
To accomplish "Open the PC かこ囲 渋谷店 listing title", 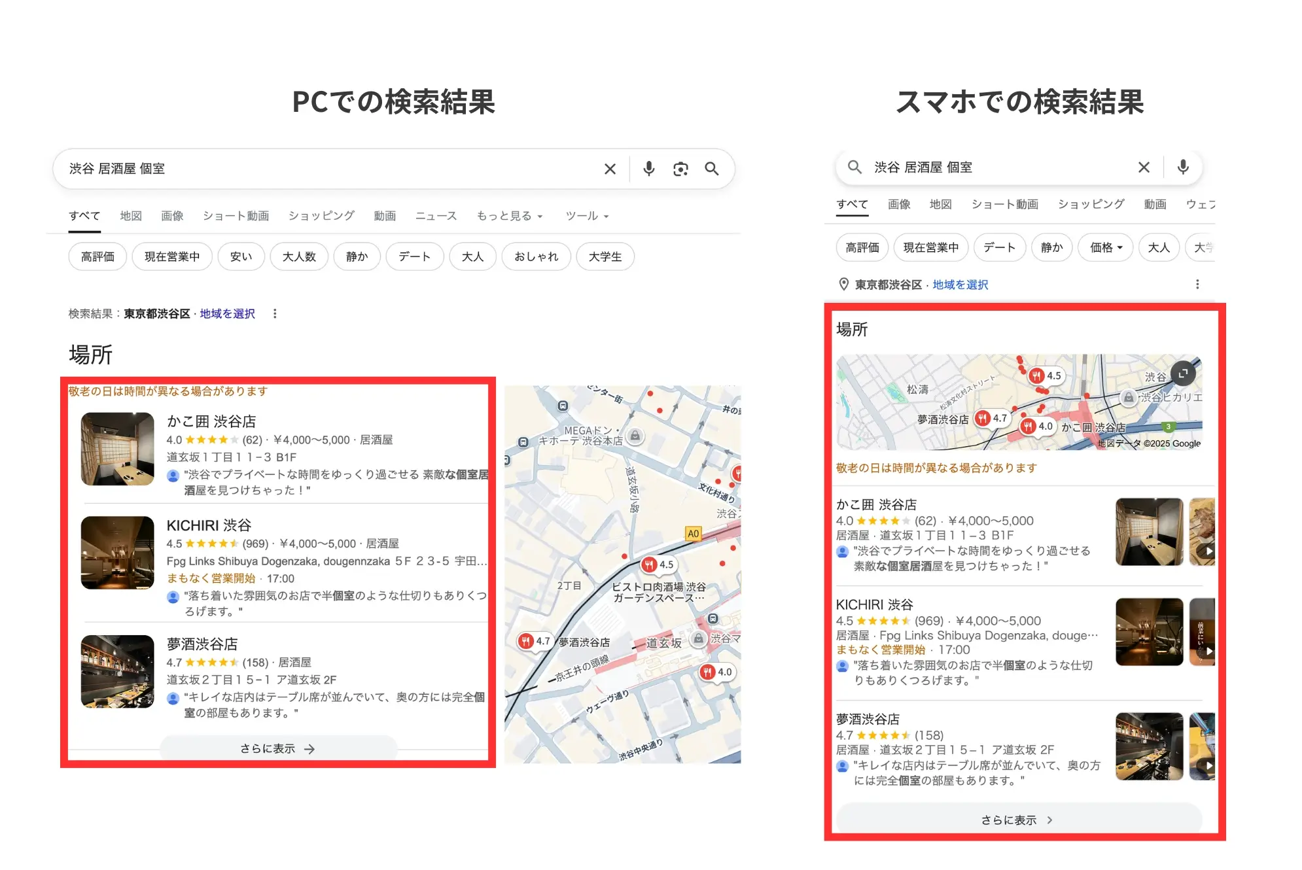I will click(x=211, y=422).
